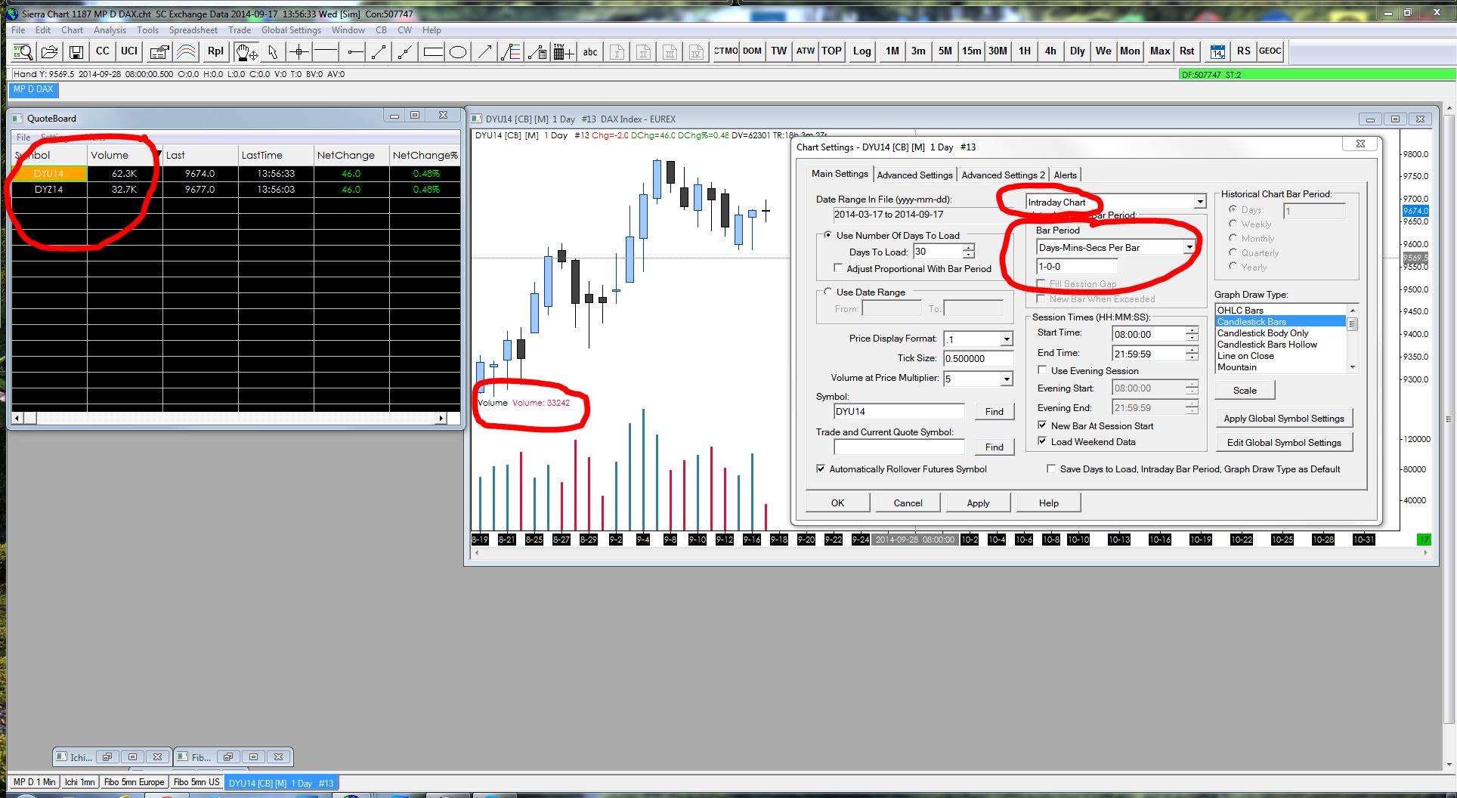Open the Intraday Chart type dropdown
1457x798 pixels.
click(1199, 202)
